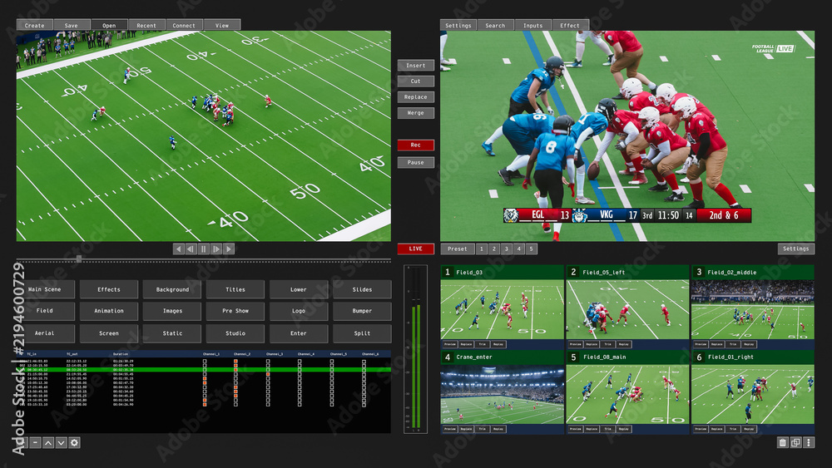Open the Connect menu
This screenshot has height=468, width=832.
point(184,25)
